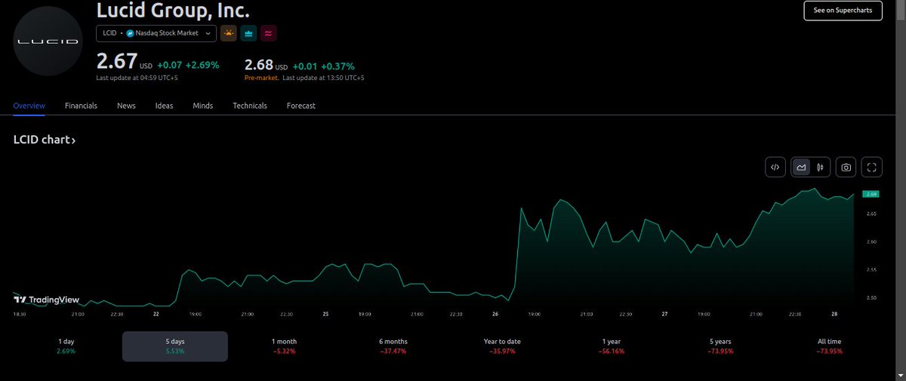This screenshot has height=381, width=906.
Task: Click the pink approximately-equal icon
Action: [268, 33]
